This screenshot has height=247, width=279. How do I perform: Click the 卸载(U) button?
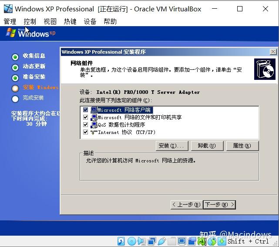(207, 146)
